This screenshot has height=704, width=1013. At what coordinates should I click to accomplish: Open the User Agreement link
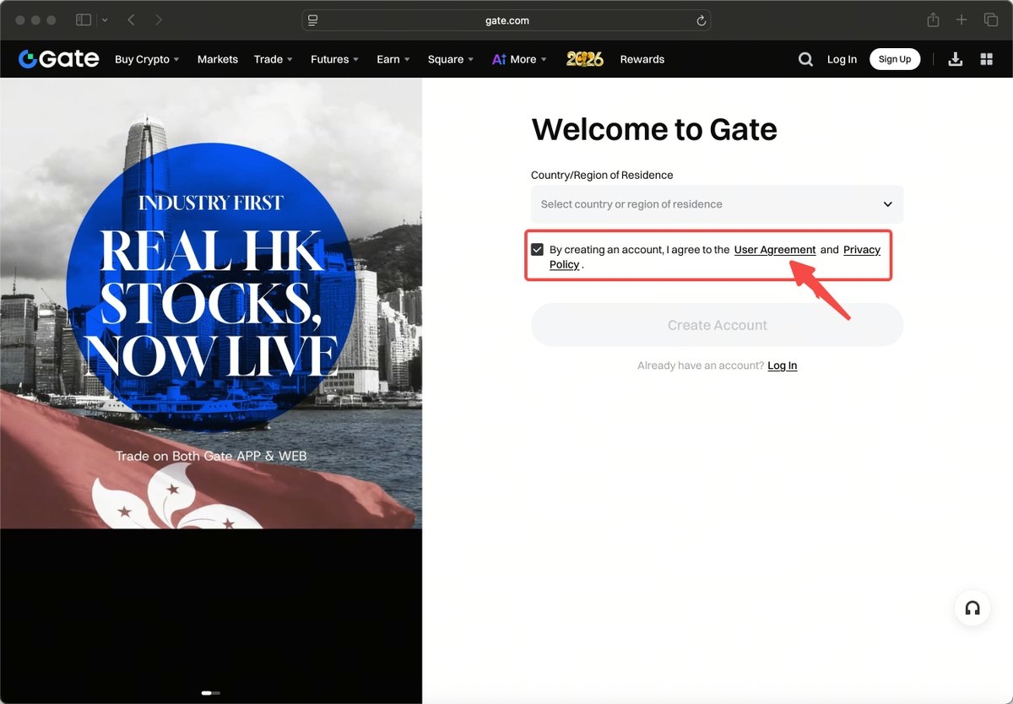coord(775,250)
